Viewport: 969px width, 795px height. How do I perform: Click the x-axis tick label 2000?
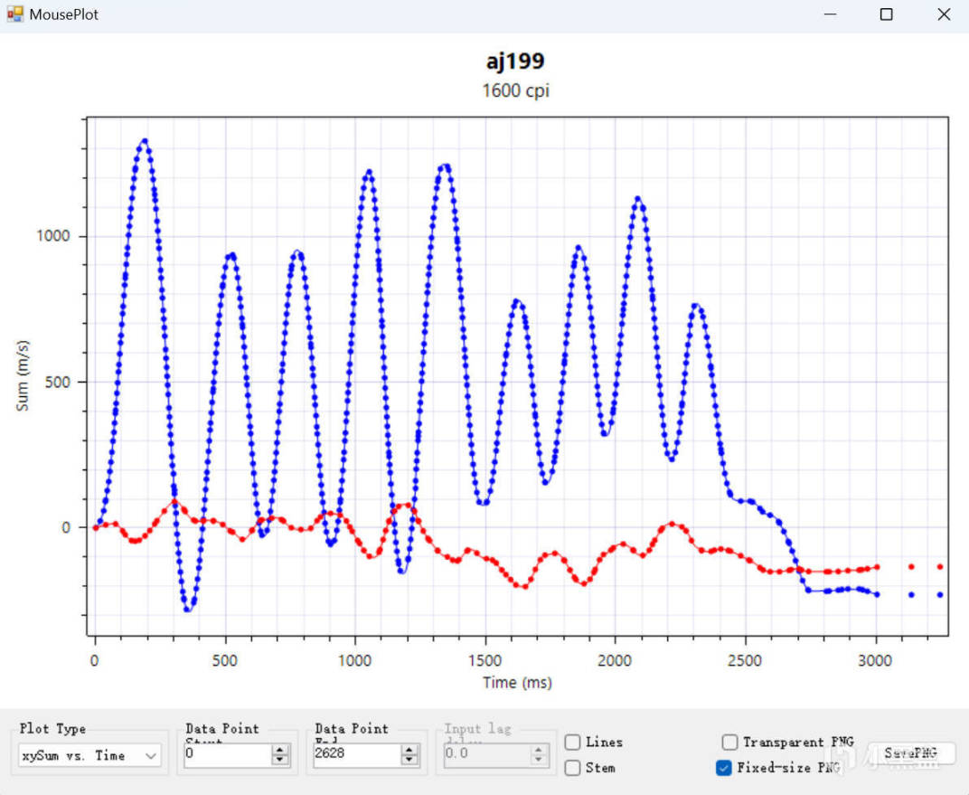(615, 661)
